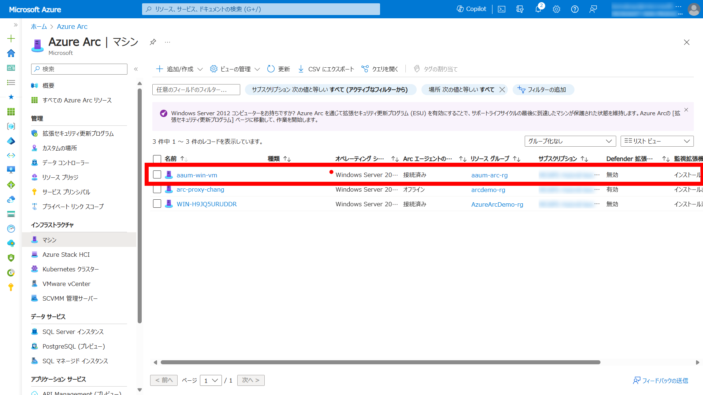Image resolution: width=703 pixels, height=395 pixels.
Task: Open portal settings gear
Action: pos(557,9)
